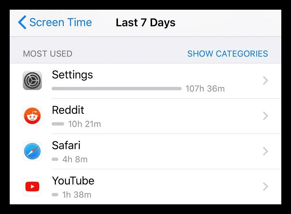Tap the Safari compass app icon
Viewport: 291px width, 214px height.
tap(32, 151)
